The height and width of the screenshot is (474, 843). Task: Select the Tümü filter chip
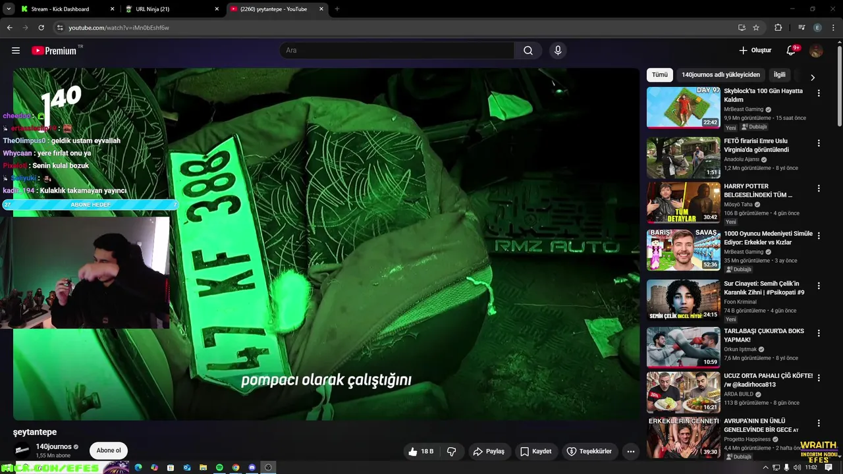click(x=660, y=75)
